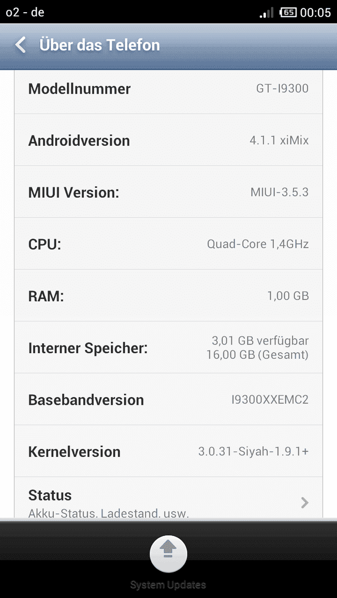The image size is (337, 598).
Task: Tap the back arrow in the header
Action: pyautogui.click(x=21, y=45)
